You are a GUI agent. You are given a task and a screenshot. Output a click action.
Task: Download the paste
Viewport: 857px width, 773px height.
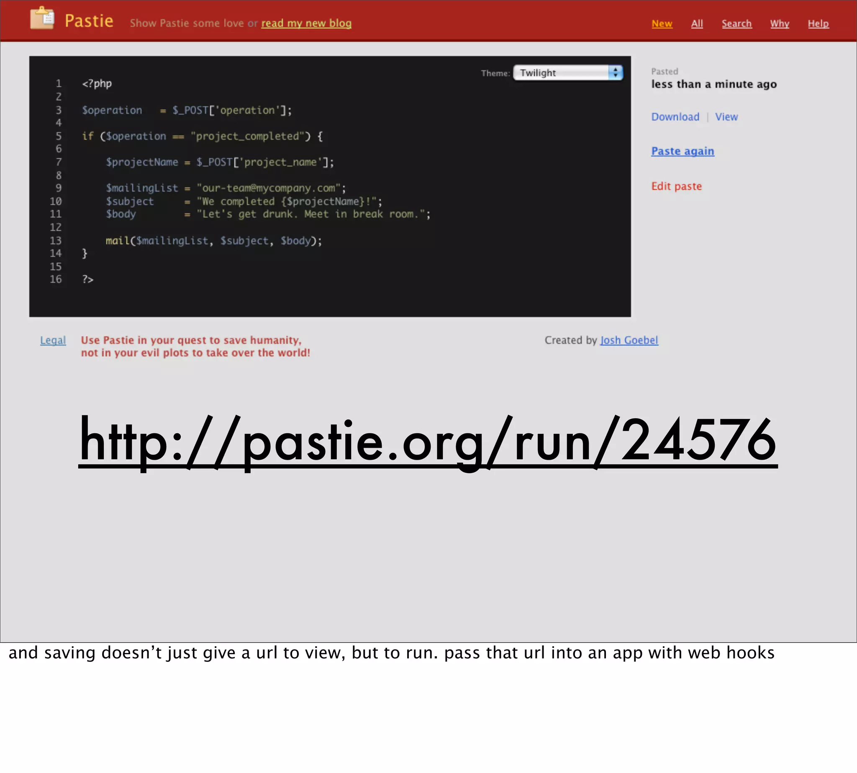tap(675, 117)
